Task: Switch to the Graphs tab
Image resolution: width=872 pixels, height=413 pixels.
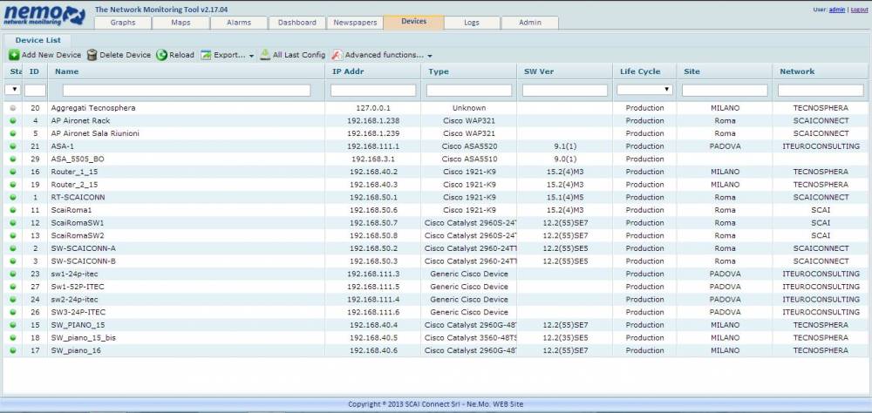Action: pyautogui.click(x=123, y=23)
